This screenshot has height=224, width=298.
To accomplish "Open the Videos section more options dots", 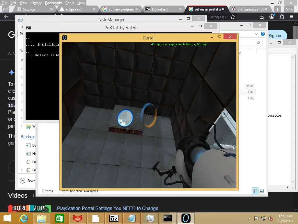I will click(34, 195).
